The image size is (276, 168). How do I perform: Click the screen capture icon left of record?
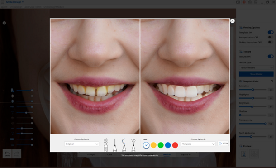click(238, 2)
